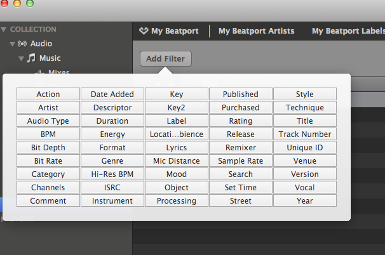The image size is (385, 255).
Task: Pick the Remixer filter option
Action: point(241,148)
